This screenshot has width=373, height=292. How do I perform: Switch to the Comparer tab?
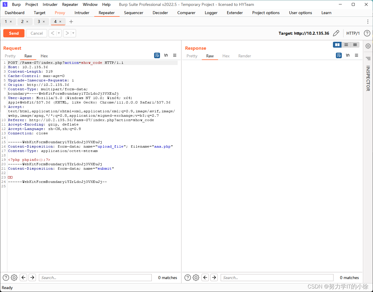click(x=186, y=13)
